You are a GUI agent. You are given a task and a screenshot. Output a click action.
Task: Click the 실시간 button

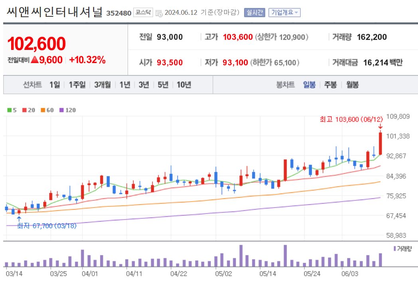pos(254,12)
